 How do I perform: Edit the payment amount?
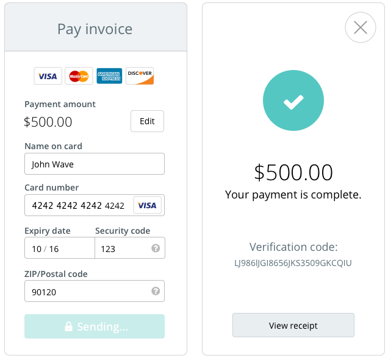(x=147, y=121)
